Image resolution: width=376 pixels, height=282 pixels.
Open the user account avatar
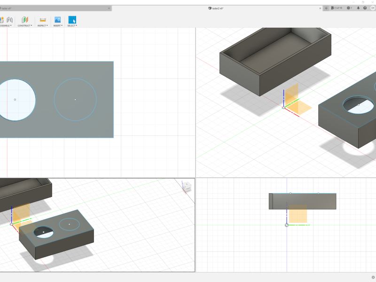pos(372,8)
